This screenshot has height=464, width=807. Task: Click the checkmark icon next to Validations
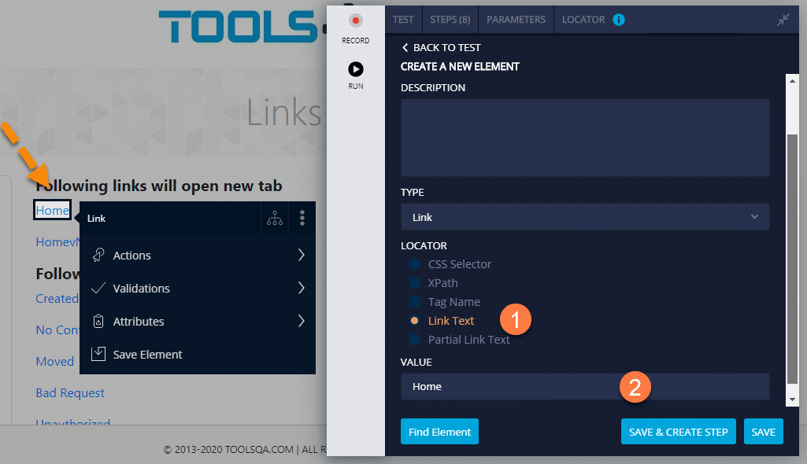tap(98, 289)
